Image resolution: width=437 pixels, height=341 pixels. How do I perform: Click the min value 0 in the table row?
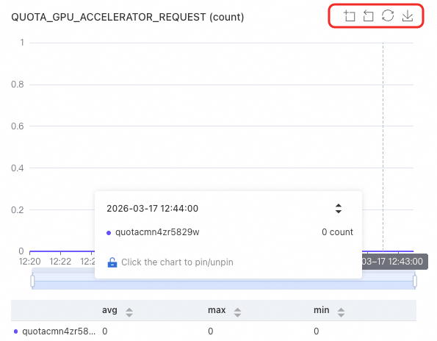click(316, 331)
